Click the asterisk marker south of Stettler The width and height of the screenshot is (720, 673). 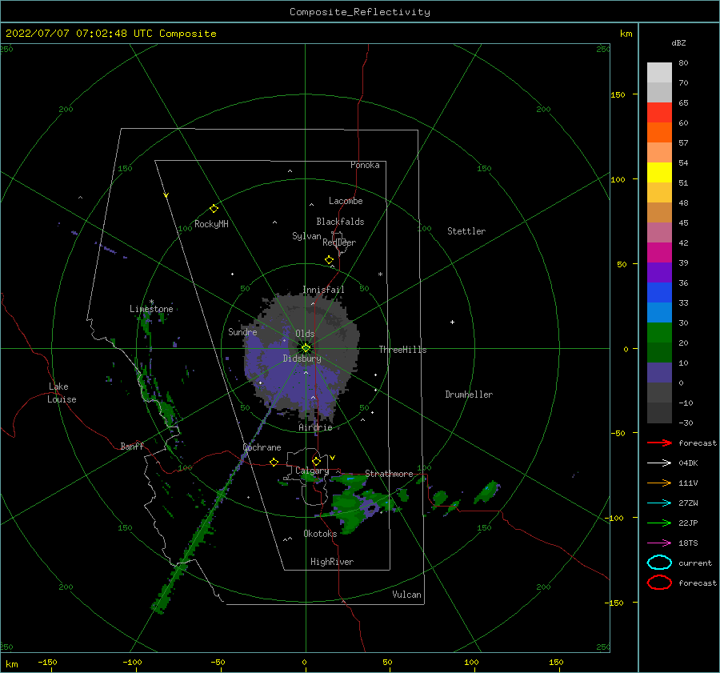pyautogui.click(x=380, y=274)
